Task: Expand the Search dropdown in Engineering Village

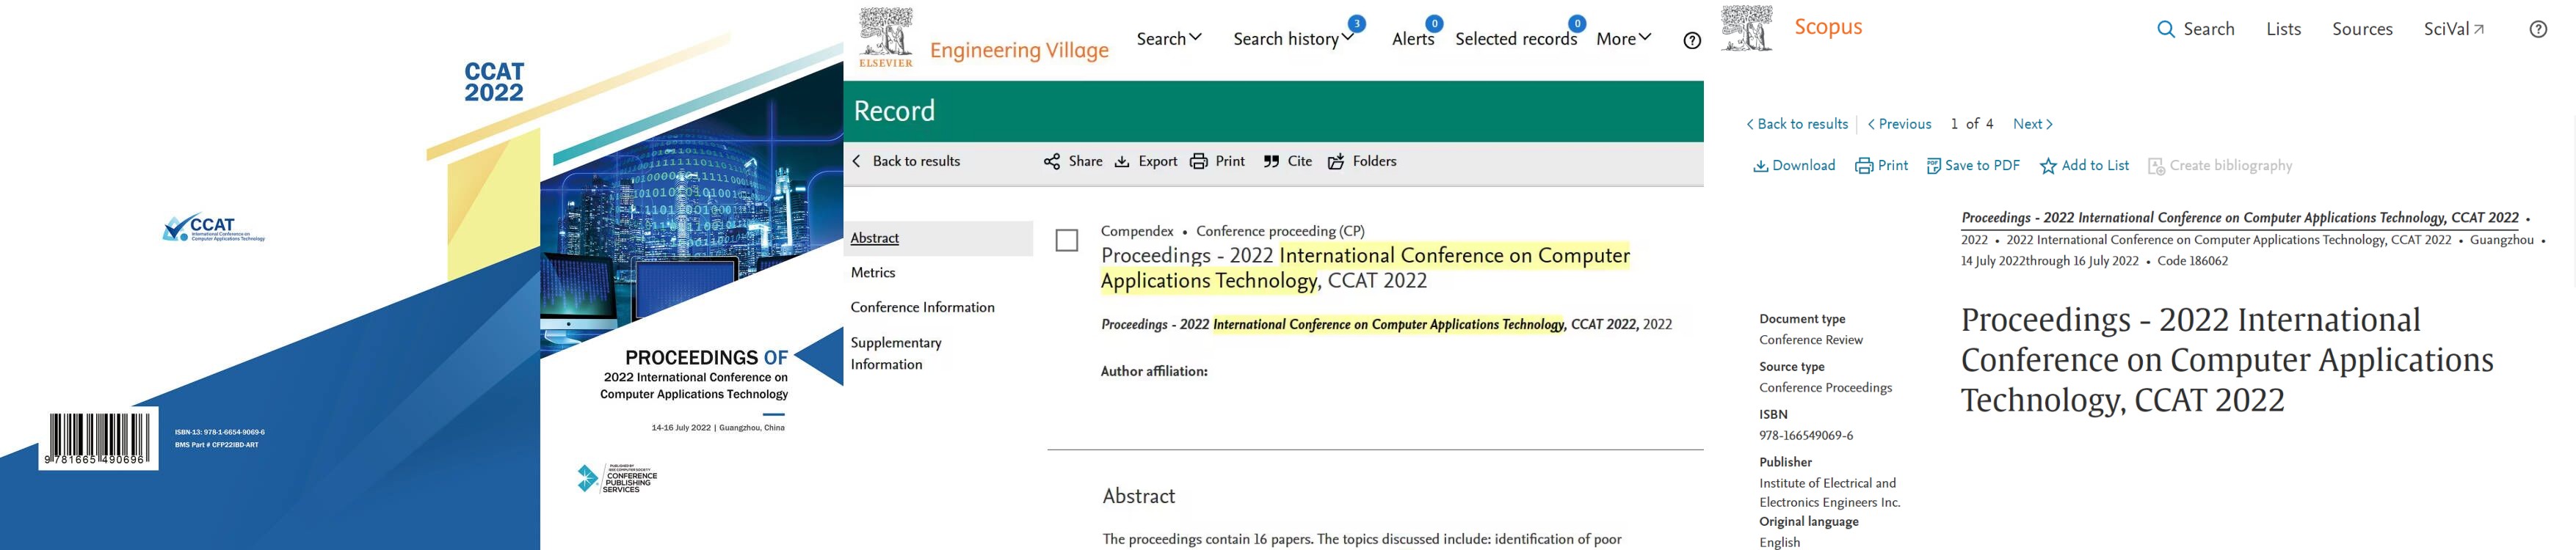Action: pyautogui.click(x=1169, y=38)
